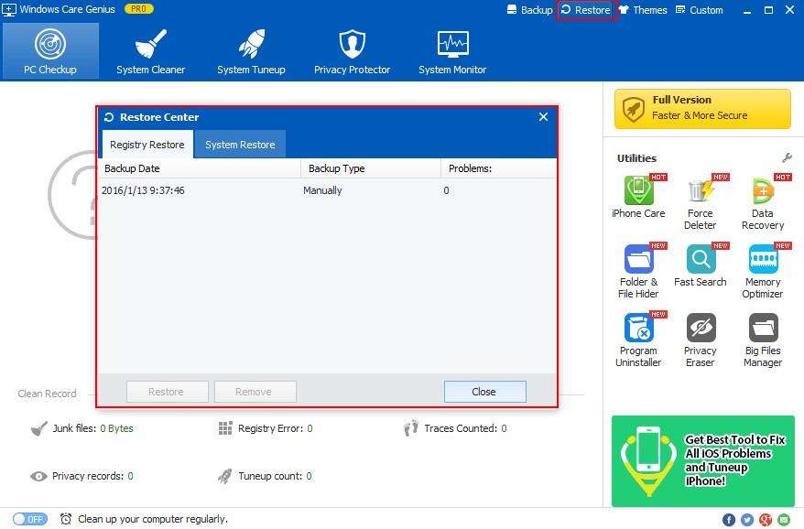804x529 pixels.
Task: Open the Themes menu
Action: tap(643, 10)
